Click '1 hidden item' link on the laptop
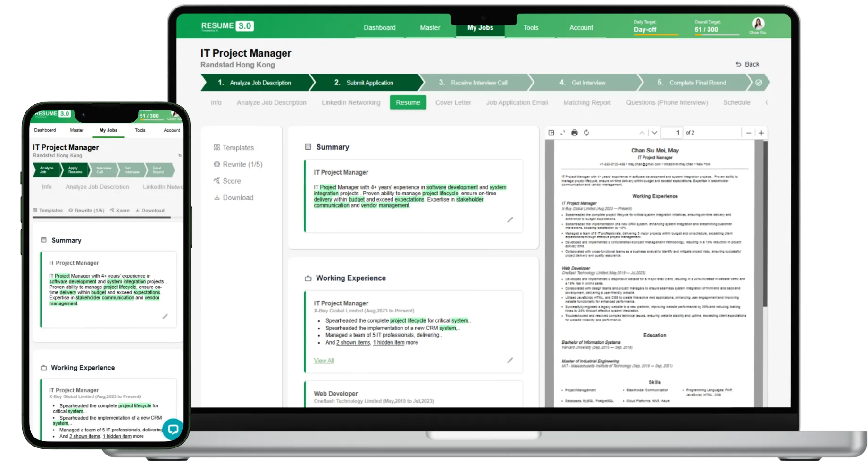The width and height of the screenshot is (868, 472). point(389,343)
